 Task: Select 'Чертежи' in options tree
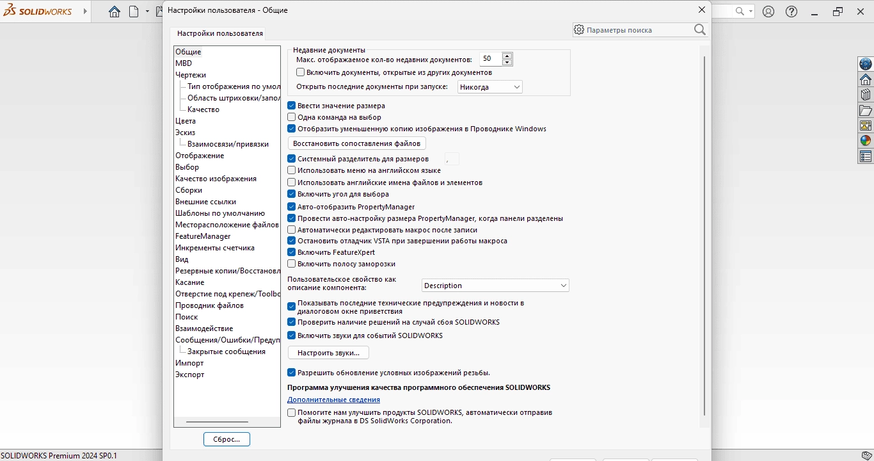[191, 75]
